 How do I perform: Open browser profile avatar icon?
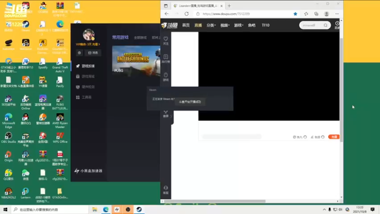[x=326, y=14]
